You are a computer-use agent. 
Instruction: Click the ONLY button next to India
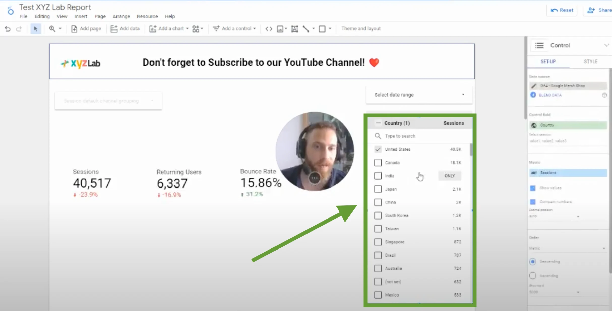click(449, 176)
